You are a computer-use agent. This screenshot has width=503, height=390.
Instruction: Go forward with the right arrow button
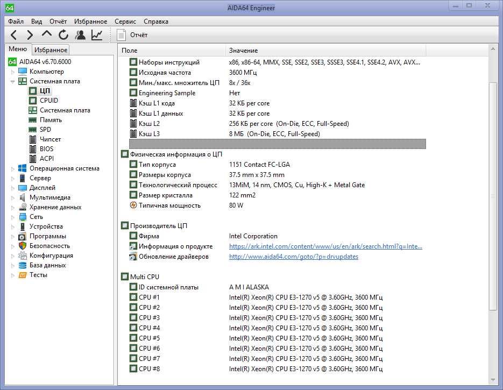point(30,34)
